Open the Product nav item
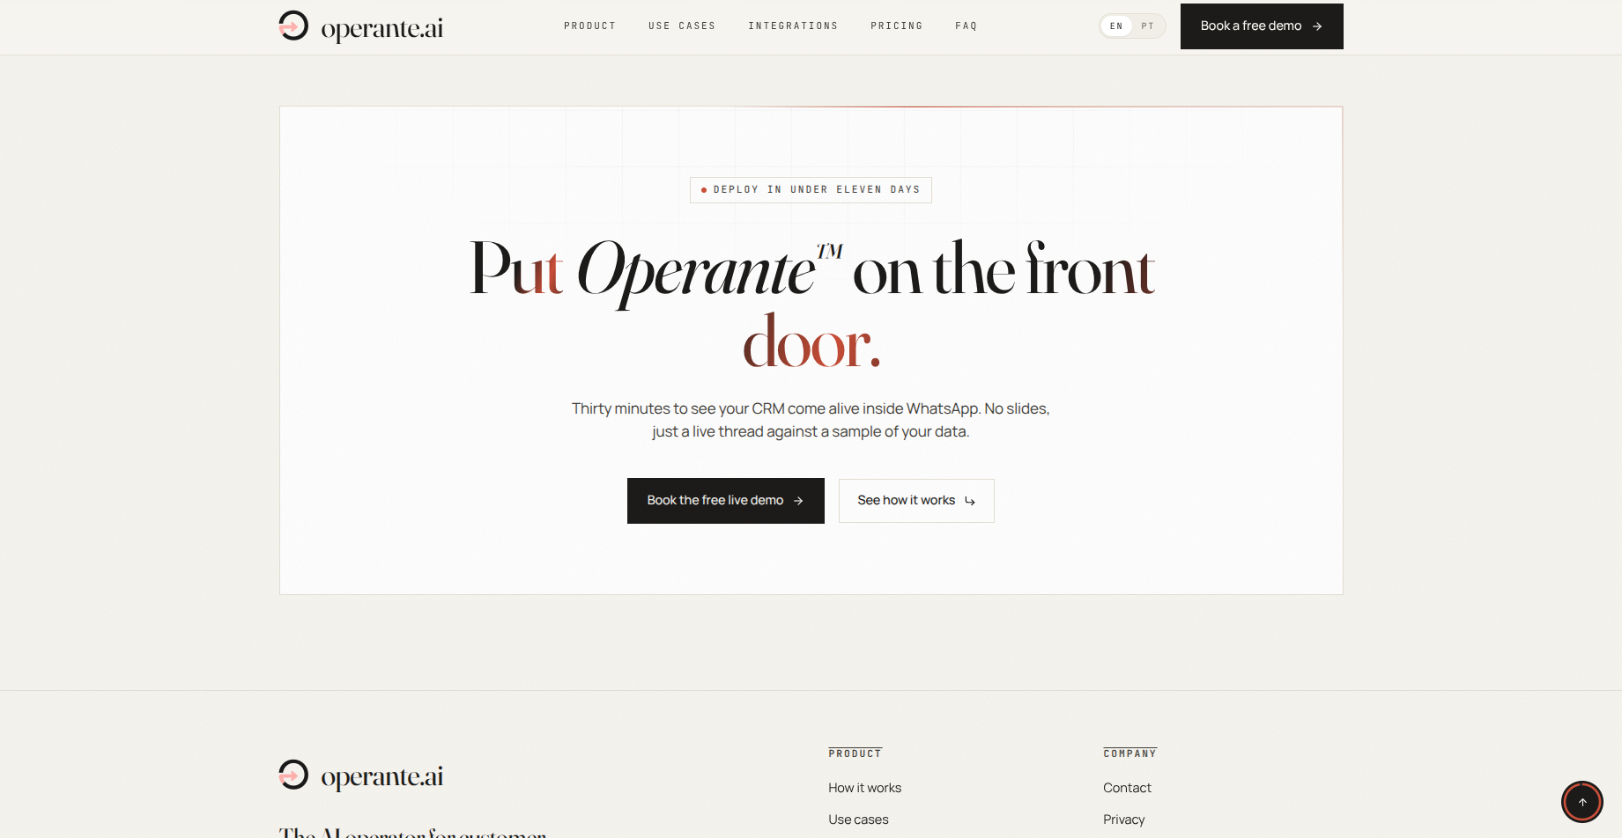 click(x=589, y=26)
